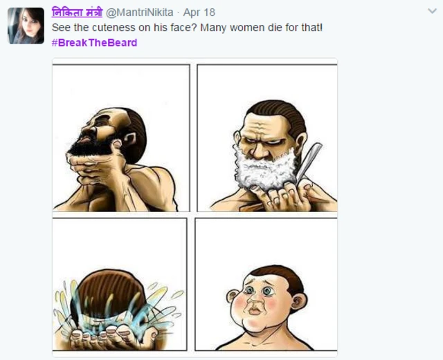Open the tweet options chevron menu

coord(432,11)
